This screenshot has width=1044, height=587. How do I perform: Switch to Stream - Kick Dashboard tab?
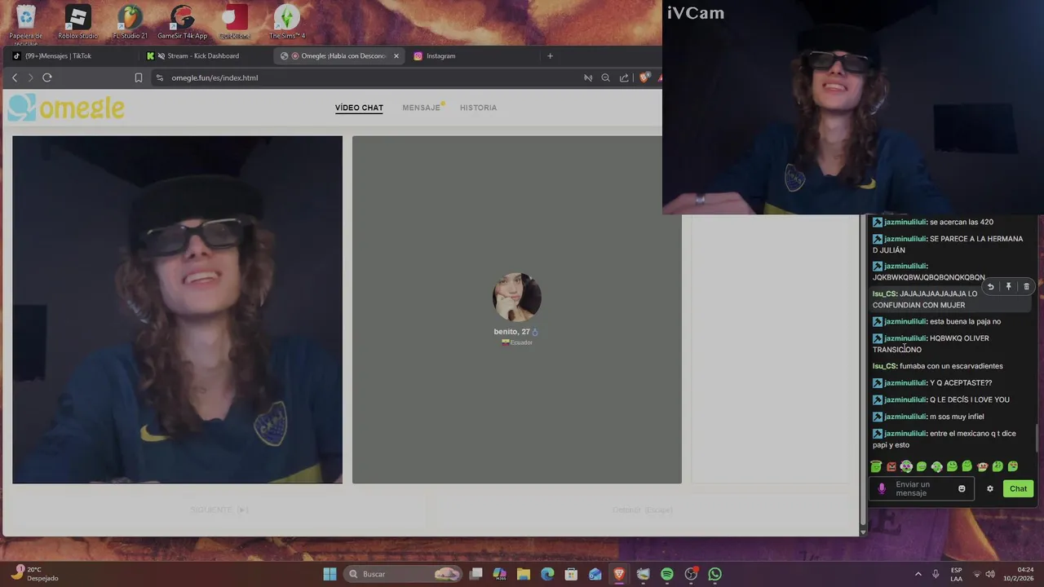tap(204, 56)
